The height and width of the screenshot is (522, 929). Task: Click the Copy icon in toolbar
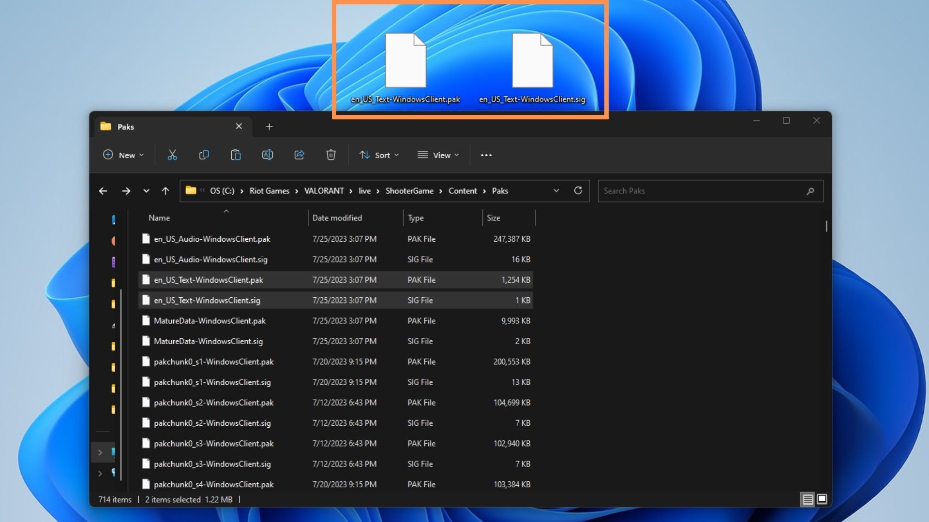(204, 155)
